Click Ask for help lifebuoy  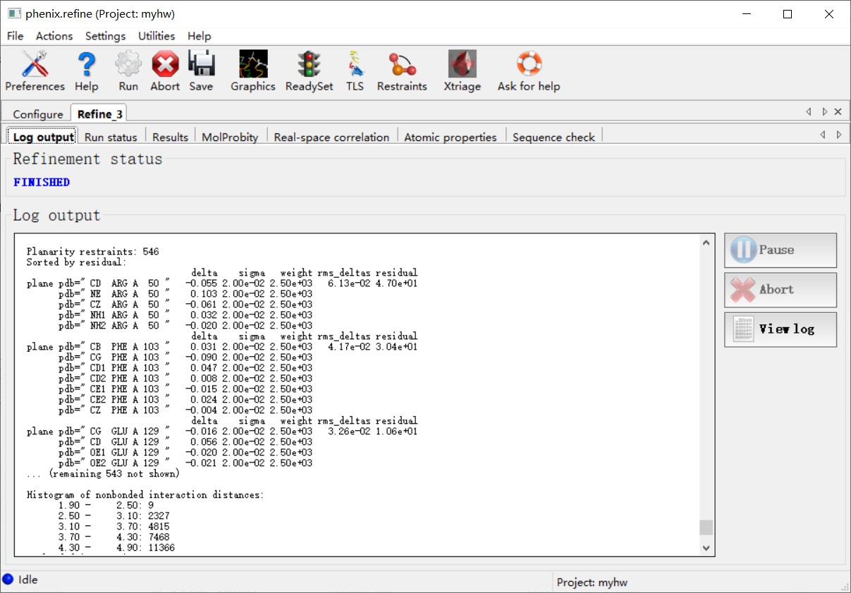(x=529, y=71)
